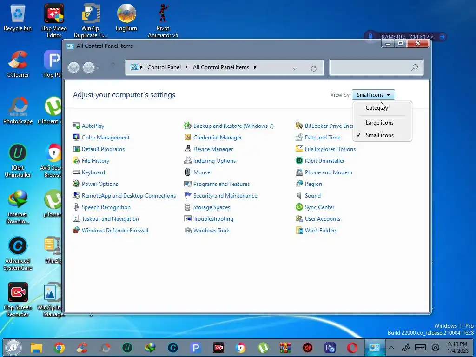Viewport: 476px width, 357px height.
Task: Click the Control Panel breadcrumb
Action: 164,67
